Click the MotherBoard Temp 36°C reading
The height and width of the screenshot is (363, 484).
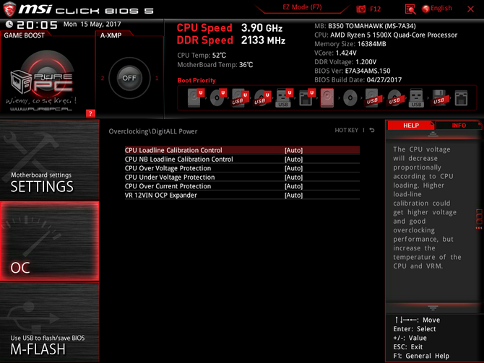pos(215,65)
